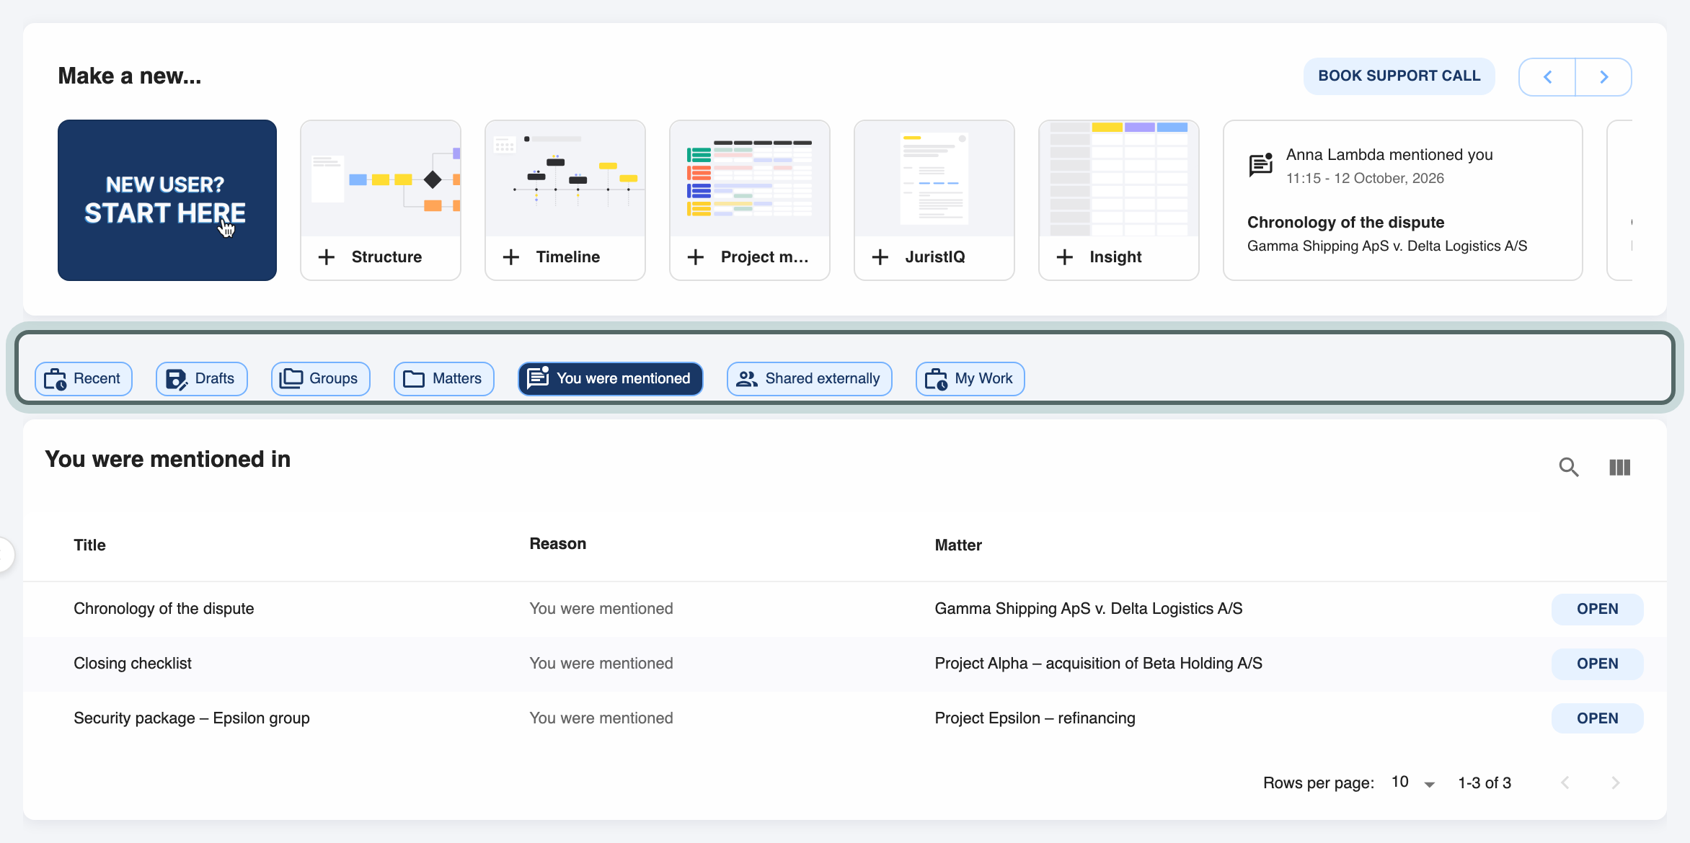Click OPEN for the Security package row
The width and height of the screenshot is (1690, 843).
point(1598,718)
